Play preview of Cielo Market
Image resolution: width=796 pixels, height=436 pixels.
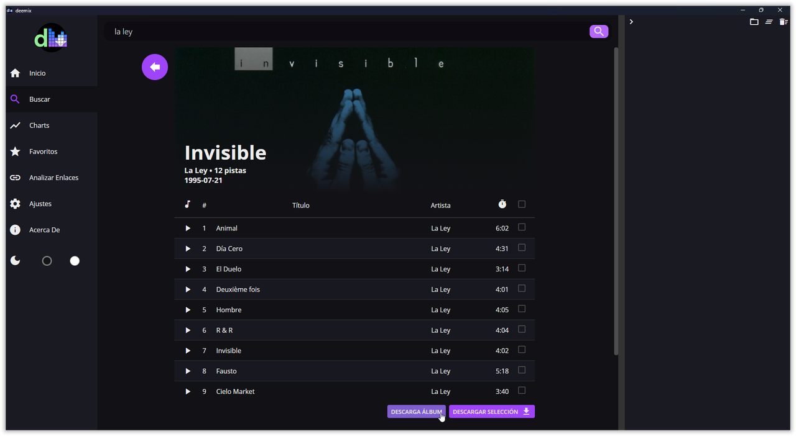coord(188,392)
